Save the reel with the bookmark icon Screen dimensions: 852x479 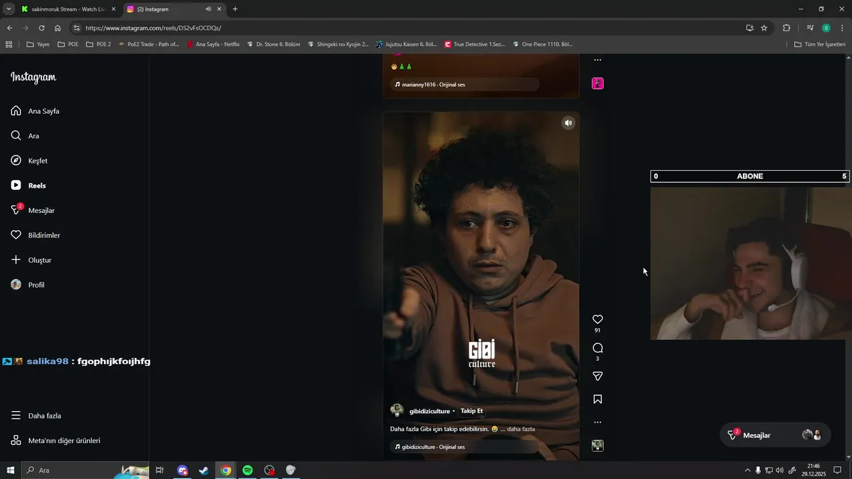[598, 399]
